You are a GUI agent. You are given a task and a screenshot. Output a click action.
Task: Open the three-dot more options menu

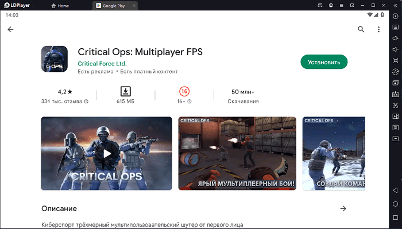378,29
